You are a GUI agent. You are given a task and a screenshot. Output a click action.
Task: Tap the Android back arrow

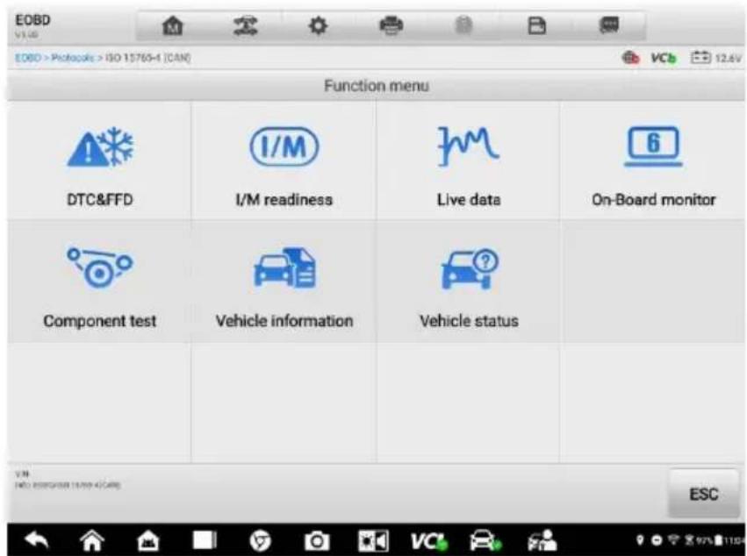pyautogui.click(x=37, y=540)
